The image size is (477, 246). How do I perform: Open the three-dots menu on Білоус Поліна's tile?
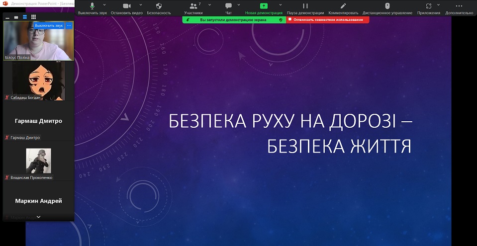[69, 25]
